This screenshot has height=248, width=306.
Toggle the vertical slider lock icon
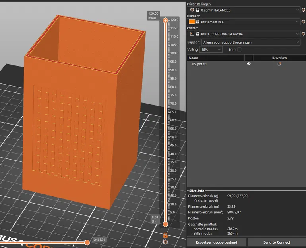165,235
